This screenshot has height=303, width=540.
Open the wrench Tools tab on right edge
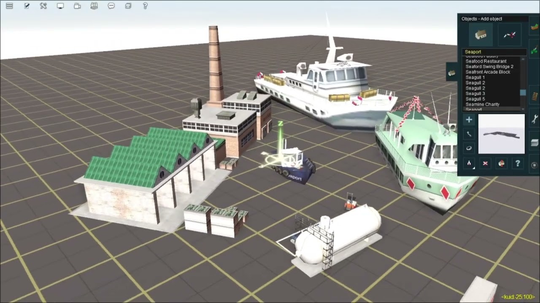pyautogui.click(x=535, y=119)
